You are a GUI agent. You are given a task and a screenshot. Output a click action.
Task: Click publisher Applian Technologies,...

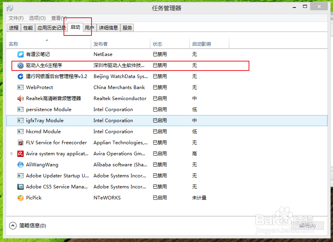(120, 143)
